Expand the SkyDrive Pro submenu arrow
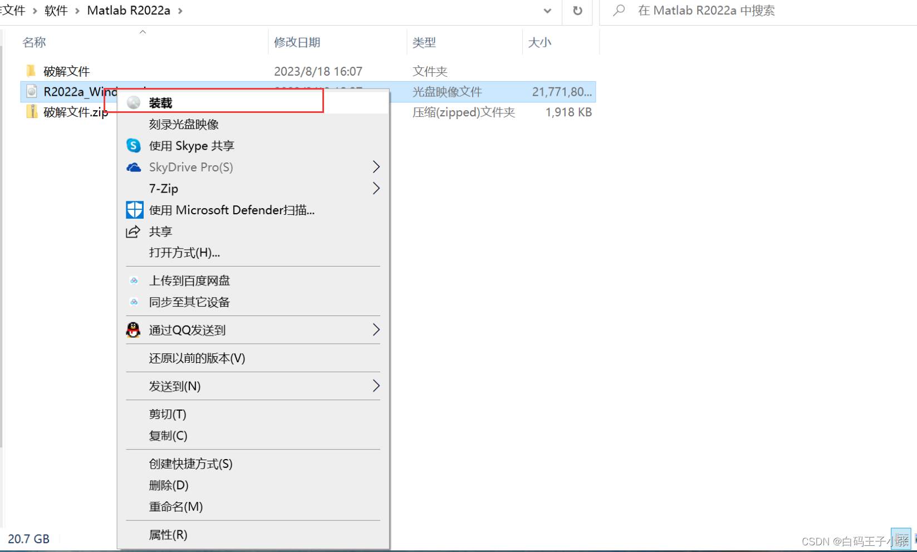This screenshot has width=917, height=552. [376, 167]
